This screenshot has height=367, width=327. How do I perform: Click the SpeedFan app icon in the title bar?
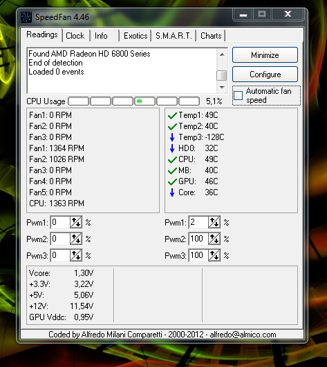point(26,17)
